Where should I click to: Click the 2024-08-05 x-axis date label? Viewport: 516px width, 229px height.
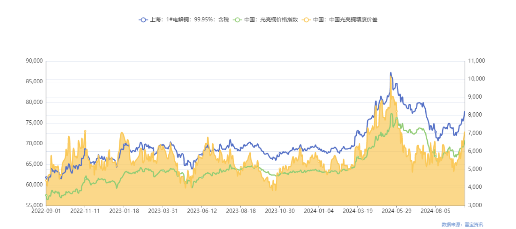[434, 210]
